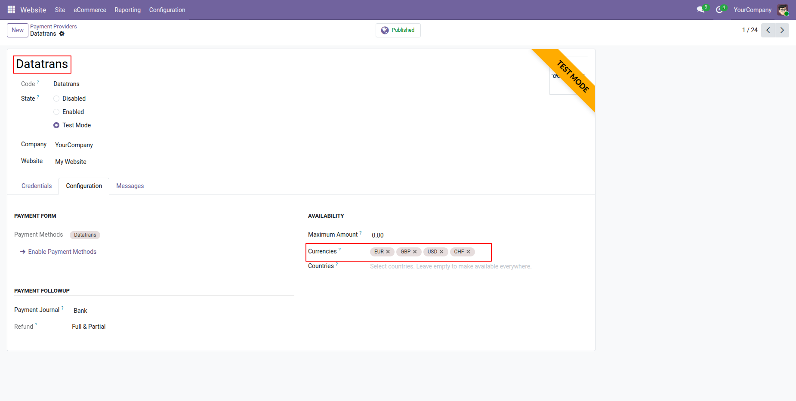The image size is (796, 401).
Task: Open the eCommerce menu
Action: [x=90, y=9]
